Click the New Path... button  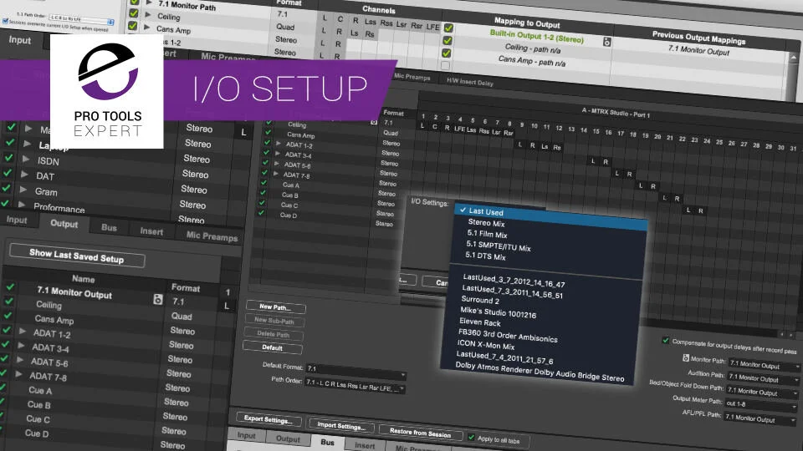275,307
